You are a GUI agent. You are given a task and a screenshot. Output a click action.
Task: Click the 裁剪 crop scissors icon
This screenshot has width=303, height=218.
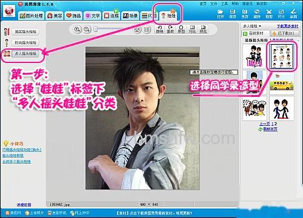[x=269, y=14]
